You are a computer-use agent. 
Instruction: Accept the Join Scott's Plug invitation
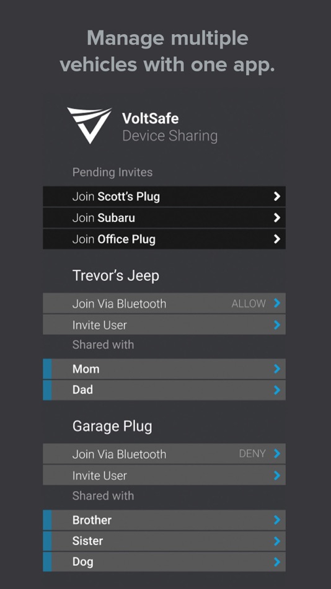click(x=164, y=196)
